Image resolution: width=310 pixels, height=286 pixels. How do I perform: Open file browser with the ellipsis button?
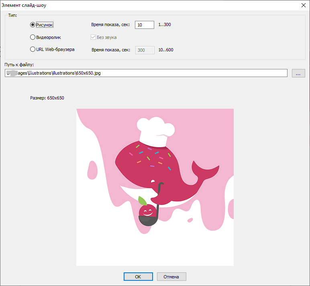[298, 73]
